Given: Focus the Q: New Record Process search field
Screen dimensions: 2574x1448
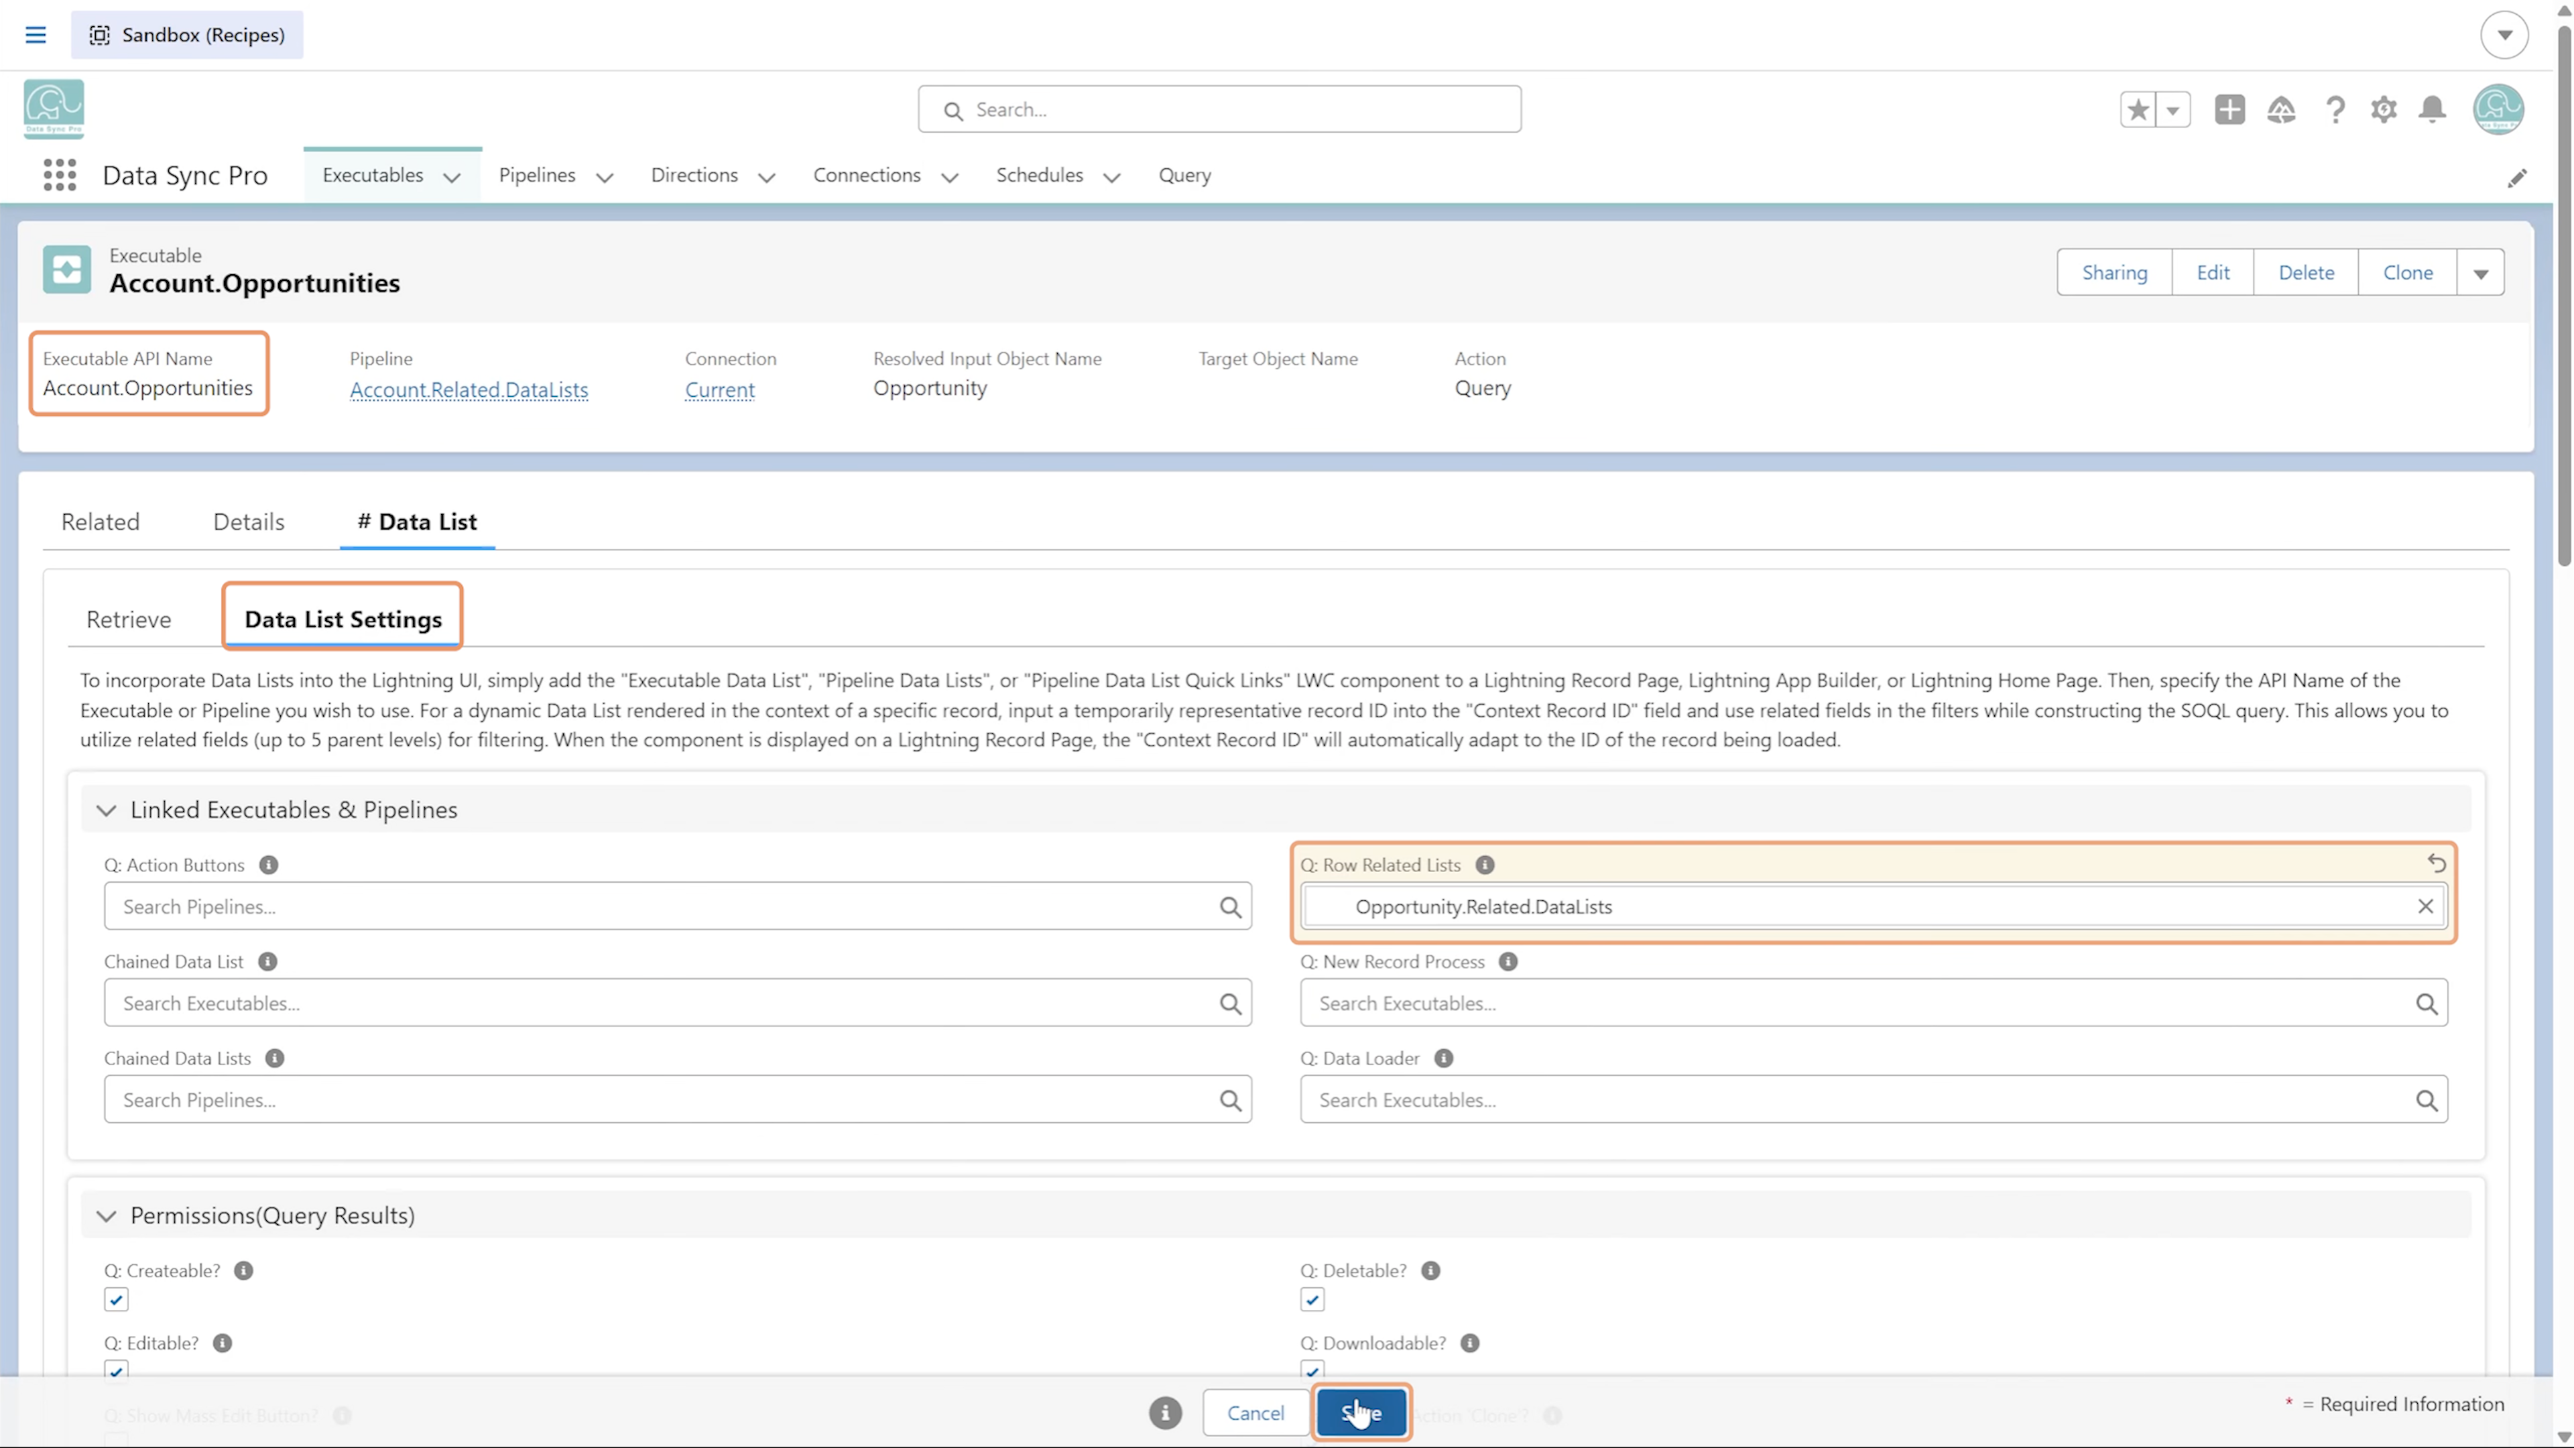Looking at the screenshot, I should tap(1874, 1004).
